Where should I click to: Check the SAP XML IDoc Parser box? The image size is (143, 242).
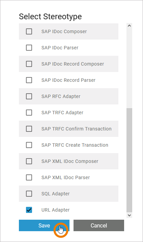coord(29,177)
